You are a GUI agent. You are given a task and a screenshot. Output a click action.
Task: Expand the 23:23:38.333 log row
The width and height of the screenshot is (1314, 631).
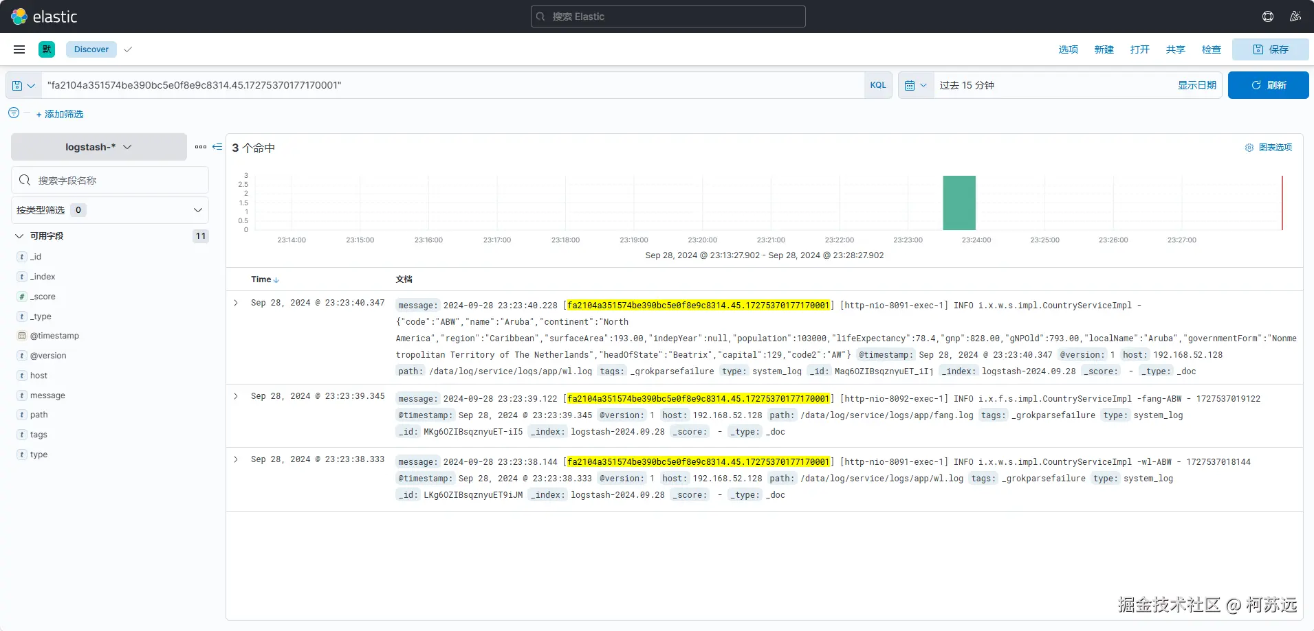tap(236, 459)
